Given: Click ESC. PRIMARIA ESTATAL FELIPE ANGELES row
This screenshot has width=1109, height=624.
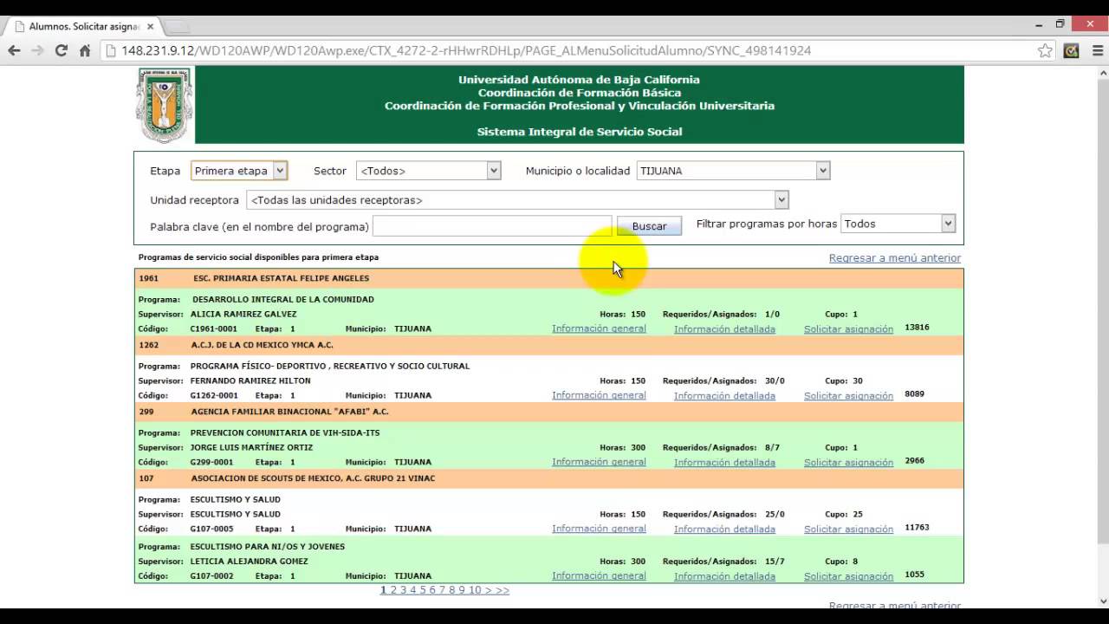Looking at the screenshot, I should [548, 278].
